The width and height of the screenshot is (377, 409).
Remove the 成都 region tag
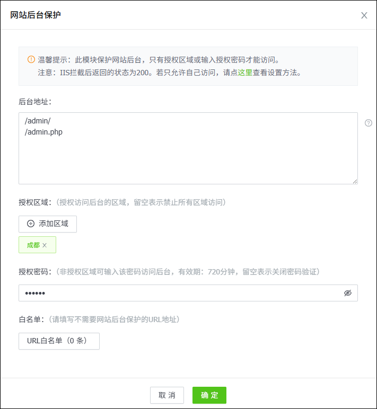coord(45,245)
